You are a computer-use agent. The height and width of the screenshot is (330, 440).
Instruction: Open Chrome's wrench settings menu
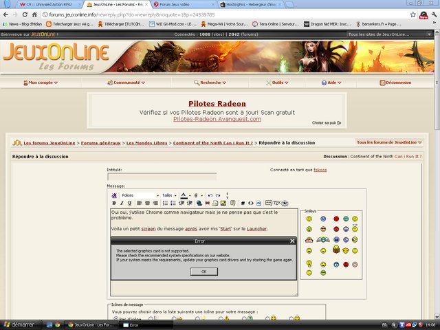434,14
